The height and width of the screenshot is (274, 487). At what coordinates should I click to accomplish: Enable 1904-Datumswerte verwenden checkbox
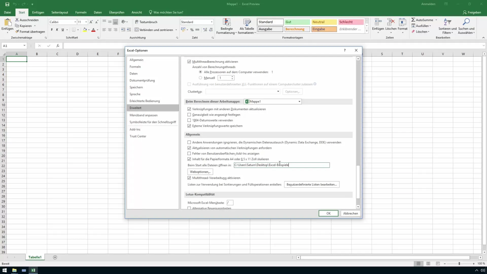coord(189,120)
